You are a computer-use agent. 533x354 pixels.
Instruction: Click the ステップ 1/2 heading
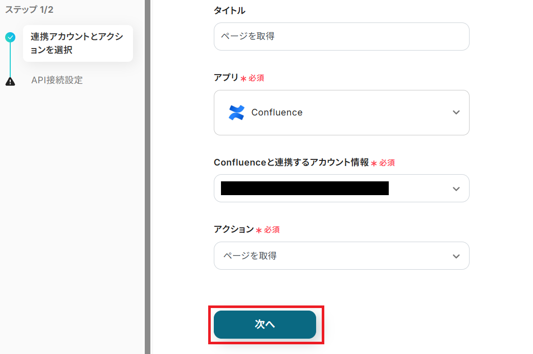29,10
